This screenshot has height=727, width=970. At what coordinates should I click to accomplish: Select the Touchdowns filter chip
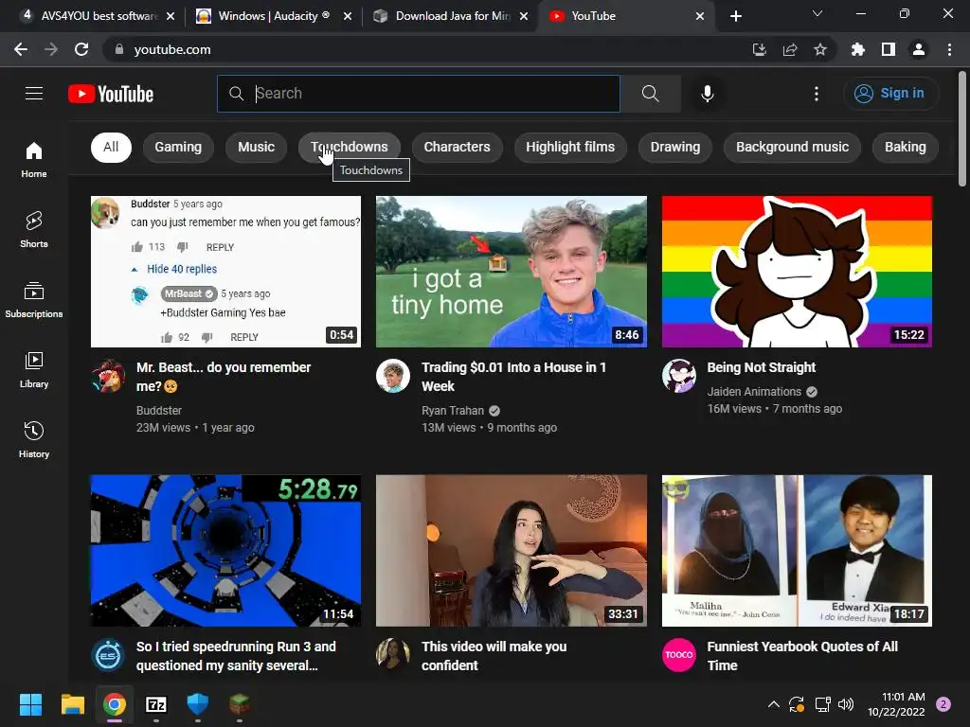350,147
